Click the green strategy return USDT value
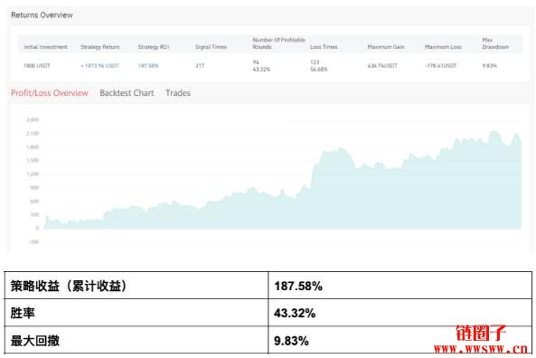This screenshot has height=358, width=536. 99,66
